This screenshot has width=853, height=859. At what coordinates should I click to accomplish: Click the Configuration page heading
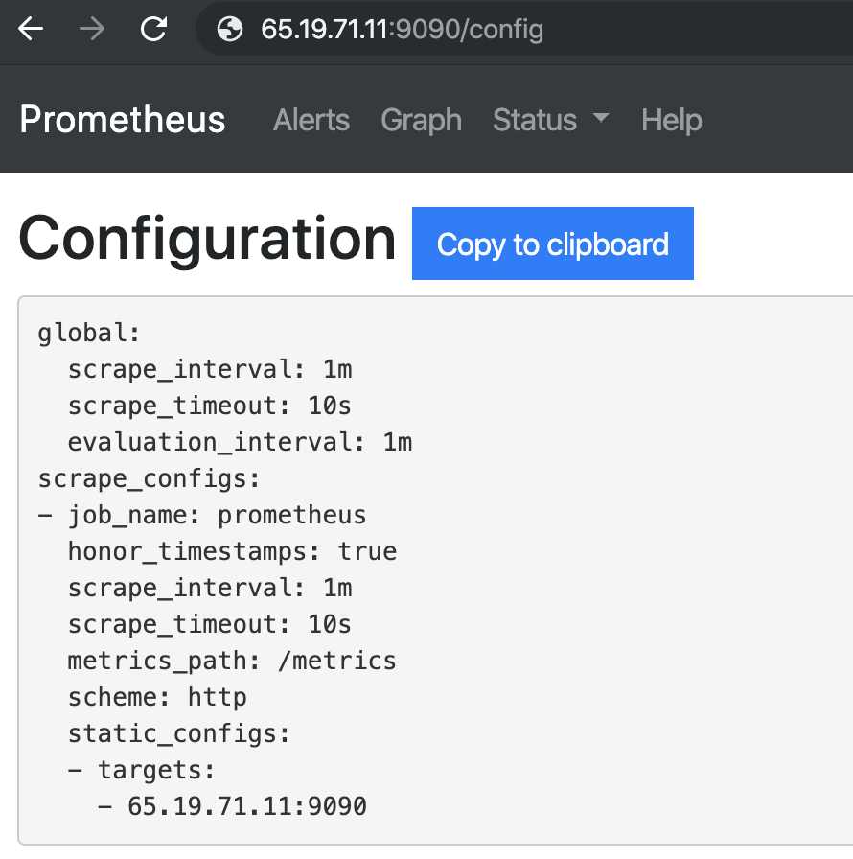point(207,239)
